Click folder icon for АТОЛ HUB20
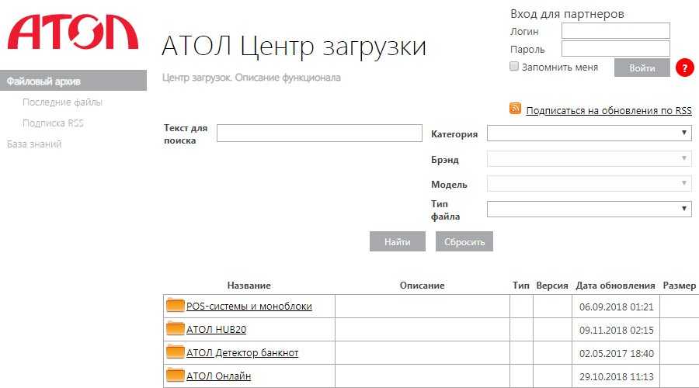The height and width of the screenshot is (388, 699). pos(175,329)
